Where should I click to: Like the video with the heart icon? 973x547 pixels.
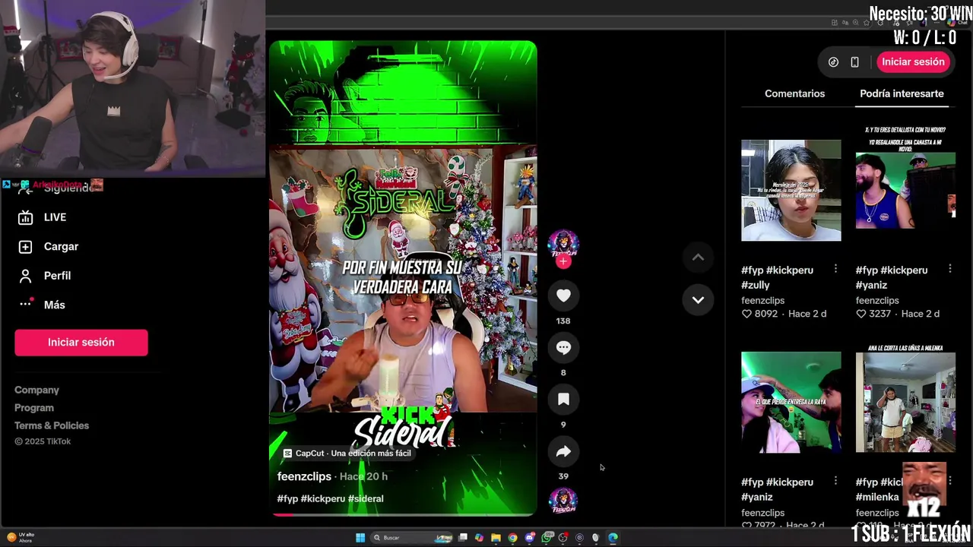click(563, 296)
